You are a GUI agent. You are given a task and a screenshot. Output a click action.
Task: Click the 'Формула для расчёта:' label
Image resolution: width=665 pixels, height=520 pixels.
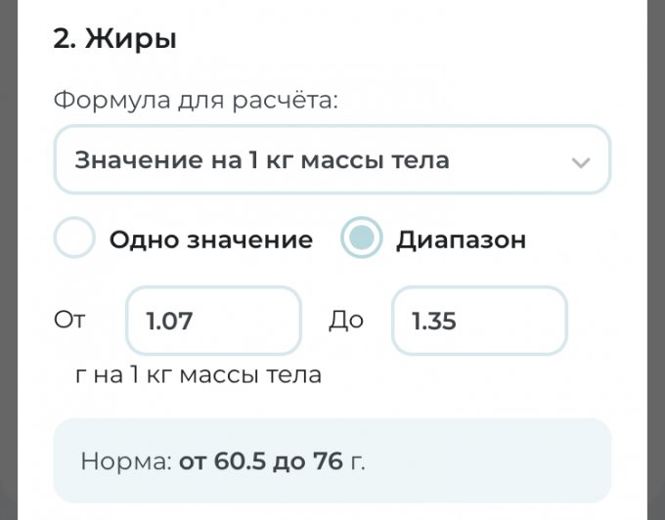point(196,101)
